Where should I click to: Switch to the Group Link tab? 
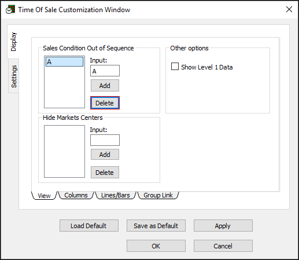point(158,195)
